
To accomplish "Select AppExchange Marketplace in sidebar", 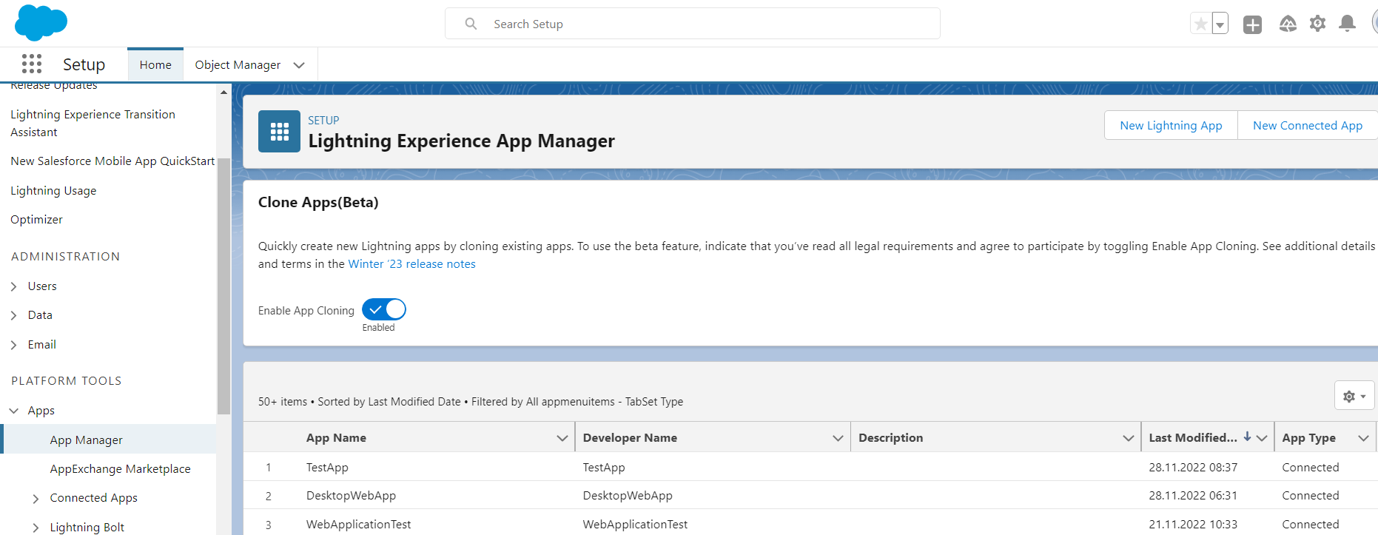I will pos(120,469).
